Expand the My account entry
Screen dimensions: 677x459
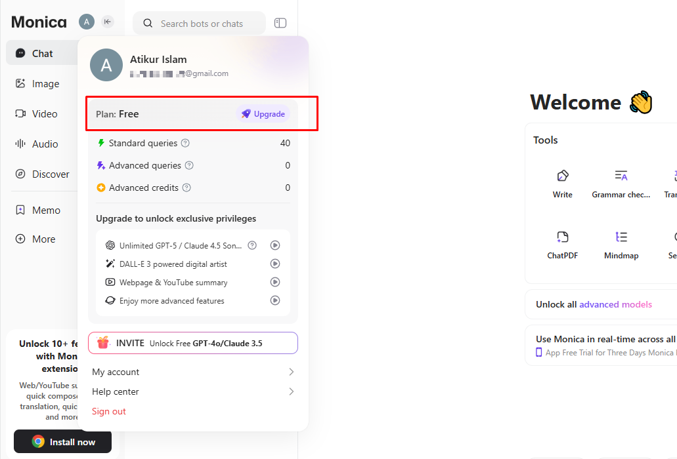(x=193, y=372)
